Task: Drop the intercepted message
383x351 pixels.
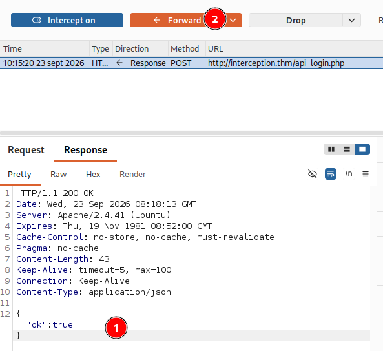Action: (296, 20)
